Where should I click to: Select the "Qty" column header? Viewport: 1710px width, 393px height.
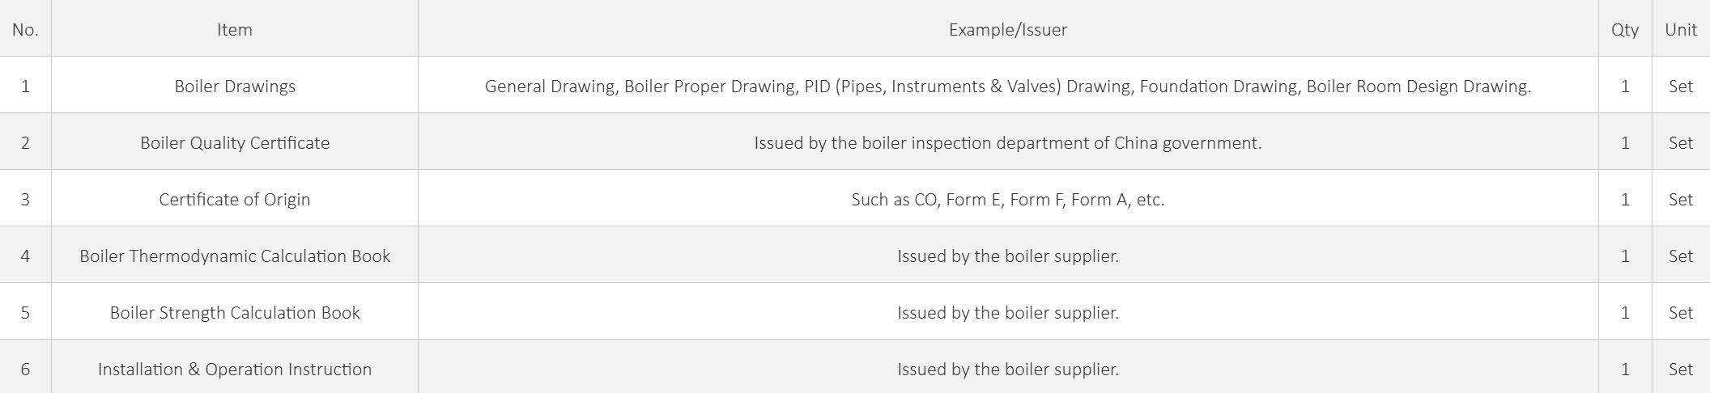coord(1624,30)
